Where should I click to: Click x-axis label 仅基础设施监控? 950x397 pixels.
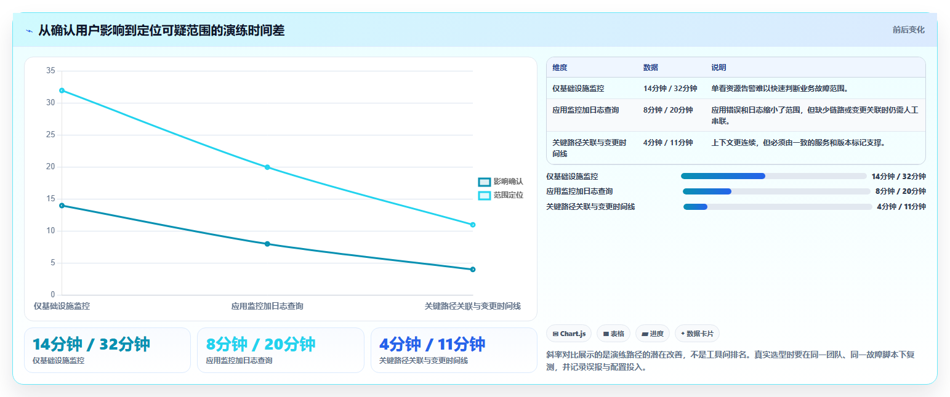[x=62, y=306]
